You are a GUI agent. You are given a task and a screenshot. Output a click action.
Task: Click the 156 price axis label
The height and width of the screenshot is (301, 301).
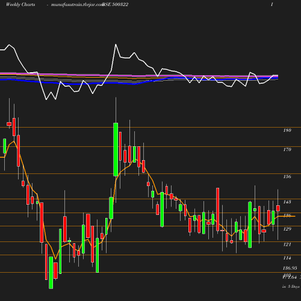coord(287,177)
